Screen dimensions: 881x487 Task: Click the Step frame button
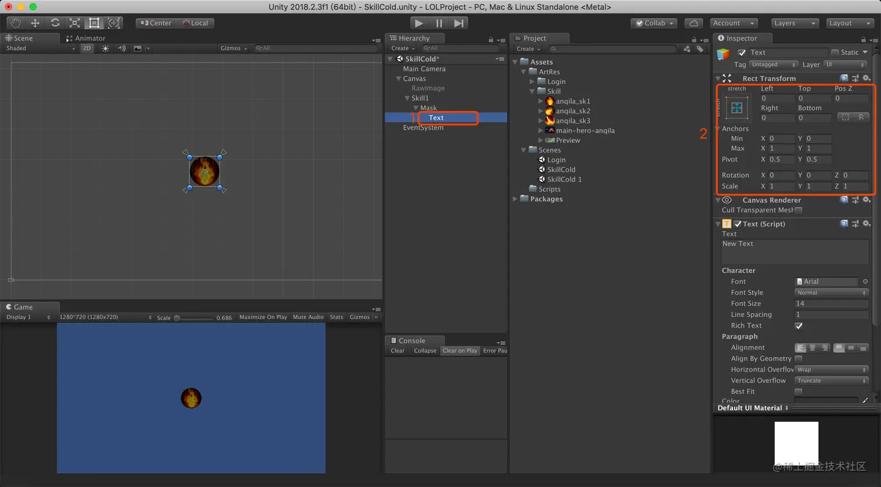[x=459, y=23]
